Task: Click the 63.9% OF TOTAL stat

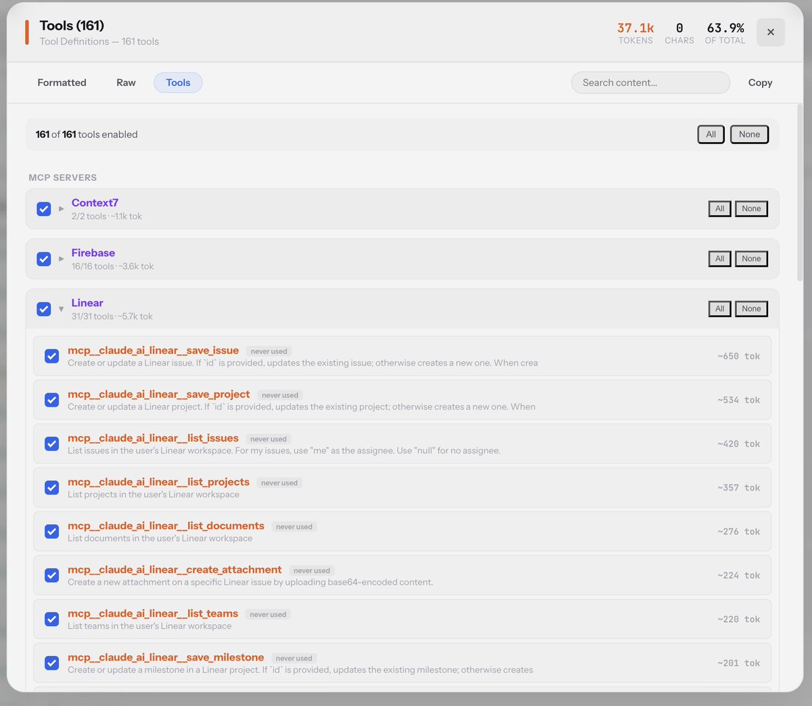Action: point(725,33)
